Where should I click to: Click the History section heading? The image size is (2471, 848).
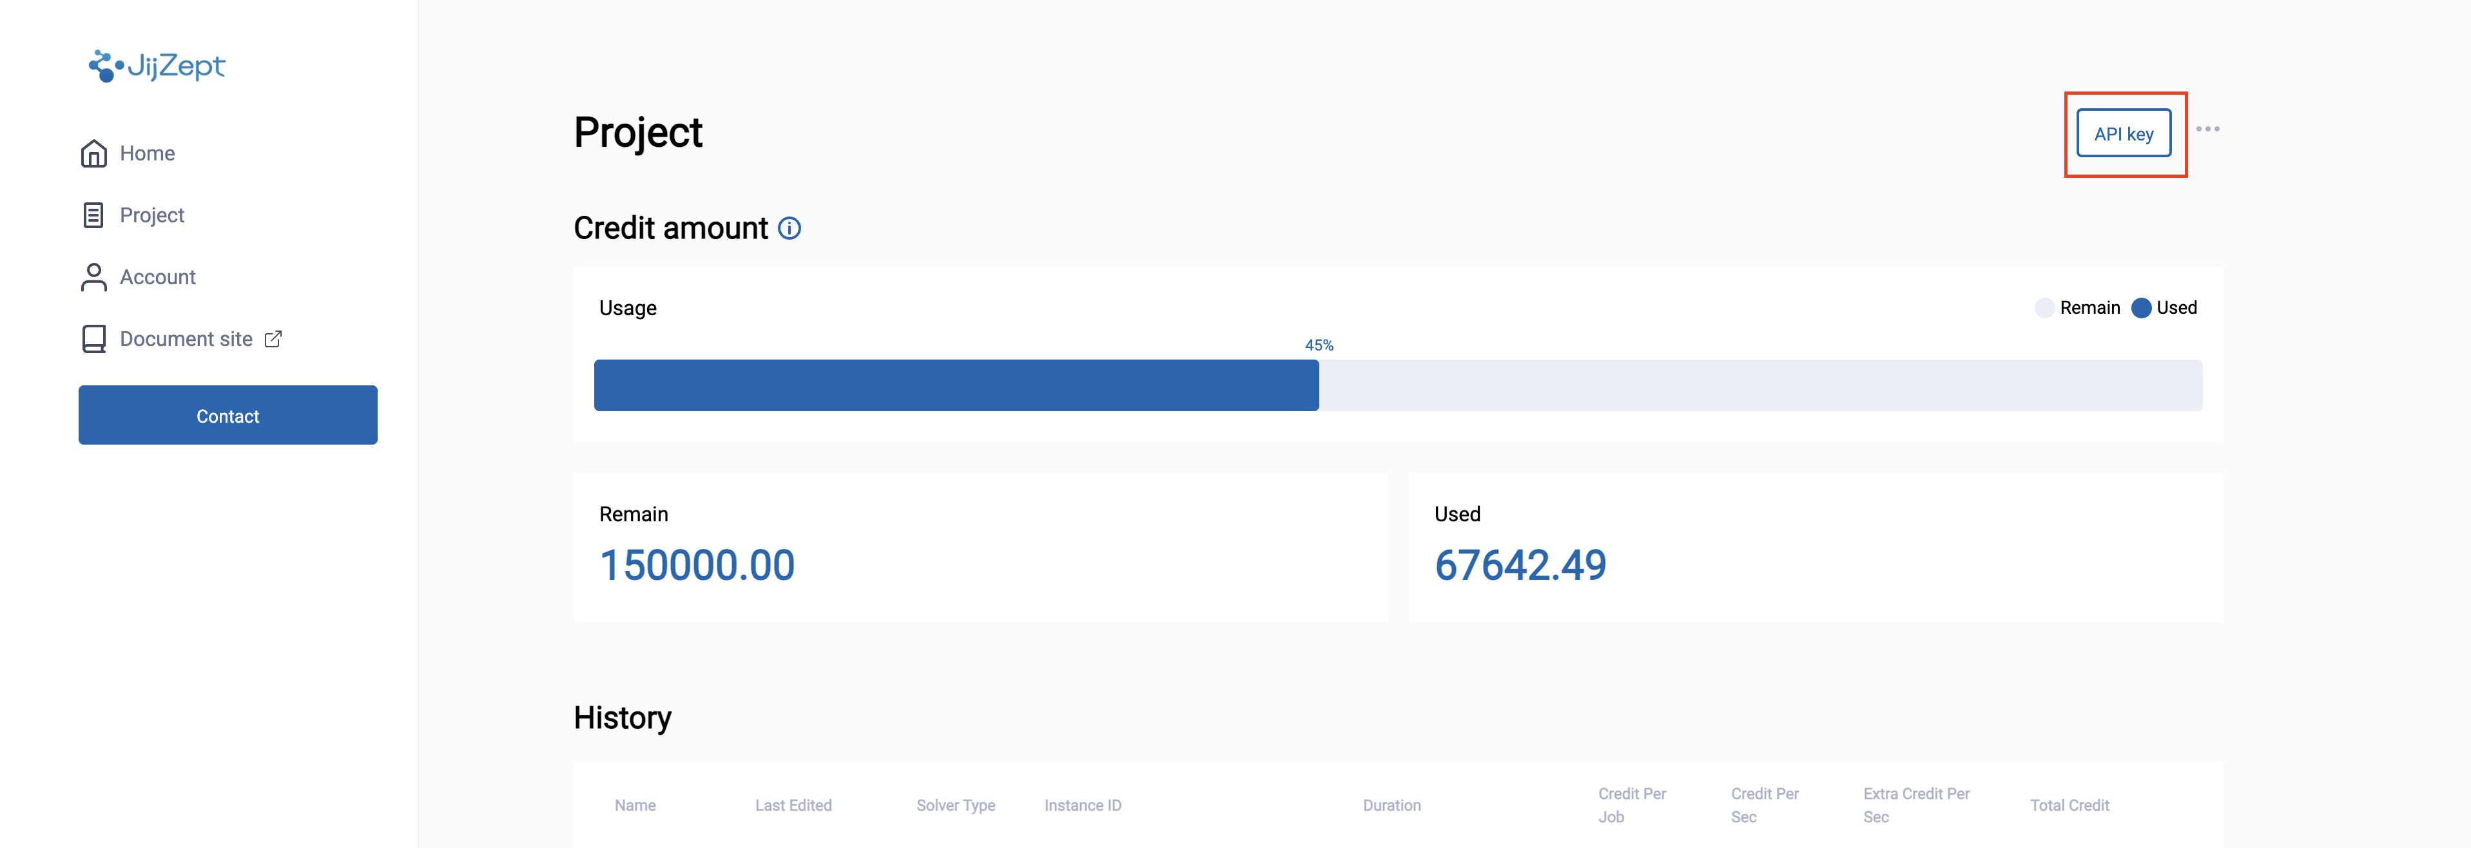[x=623, y=718]
